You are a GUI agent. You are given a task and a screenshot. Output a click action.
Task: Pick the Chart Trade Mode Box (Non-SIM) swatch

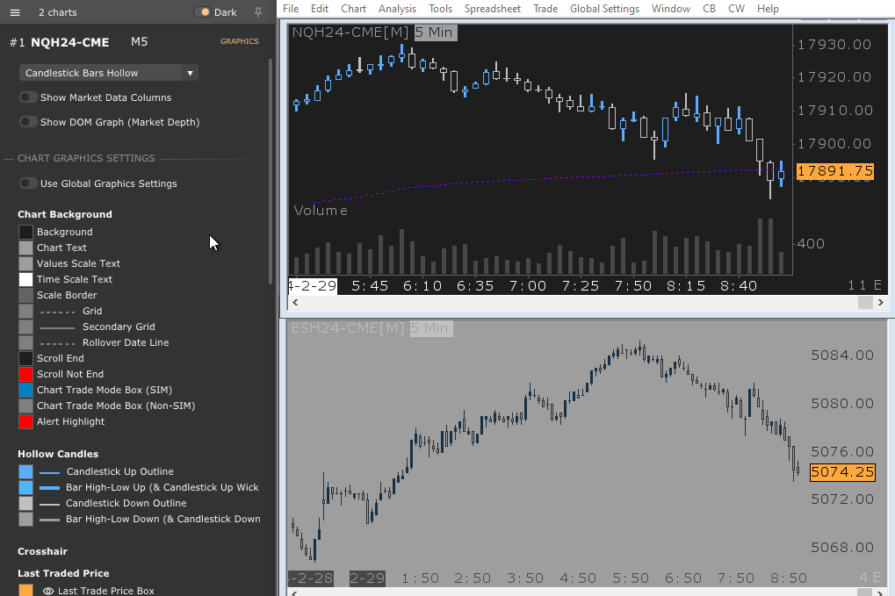coord(25,406)
